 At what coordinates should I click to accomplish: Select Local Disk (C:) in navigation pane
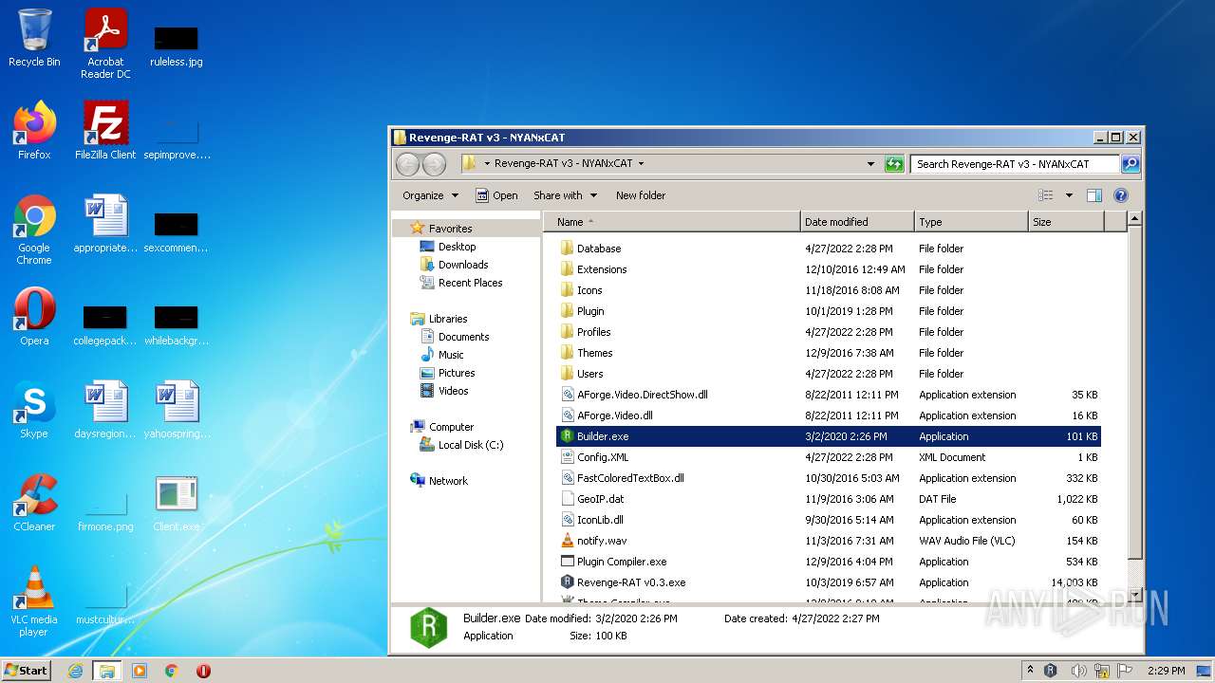click(x=470, y=445)
